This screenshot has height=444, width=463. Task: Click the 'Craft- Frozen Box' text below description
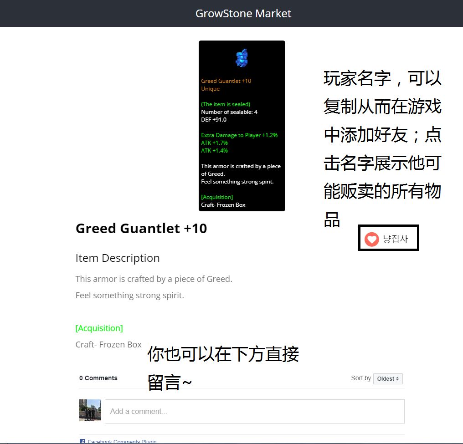click(x=108, y=344)
